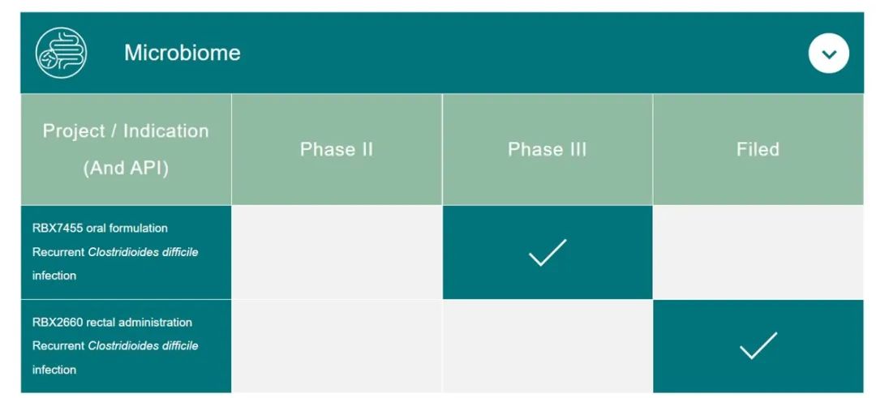Click the Filed column header
Viewport: 876px width, 398px height.
coord(758,149)
